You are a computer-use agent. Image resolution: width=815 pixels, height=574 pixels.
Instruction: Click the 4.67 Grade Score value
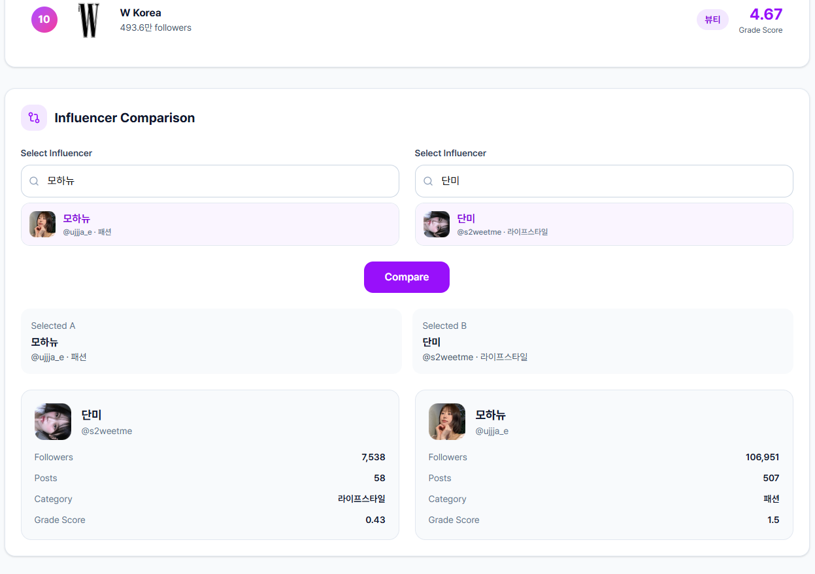tap(766, 14)
